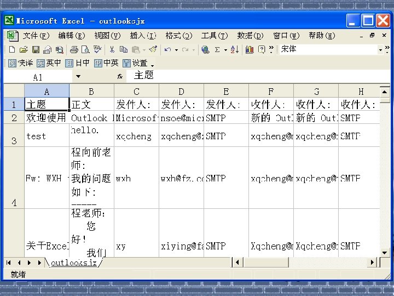
Task: Copy with the Copy icon
Action: coord(123,49)
